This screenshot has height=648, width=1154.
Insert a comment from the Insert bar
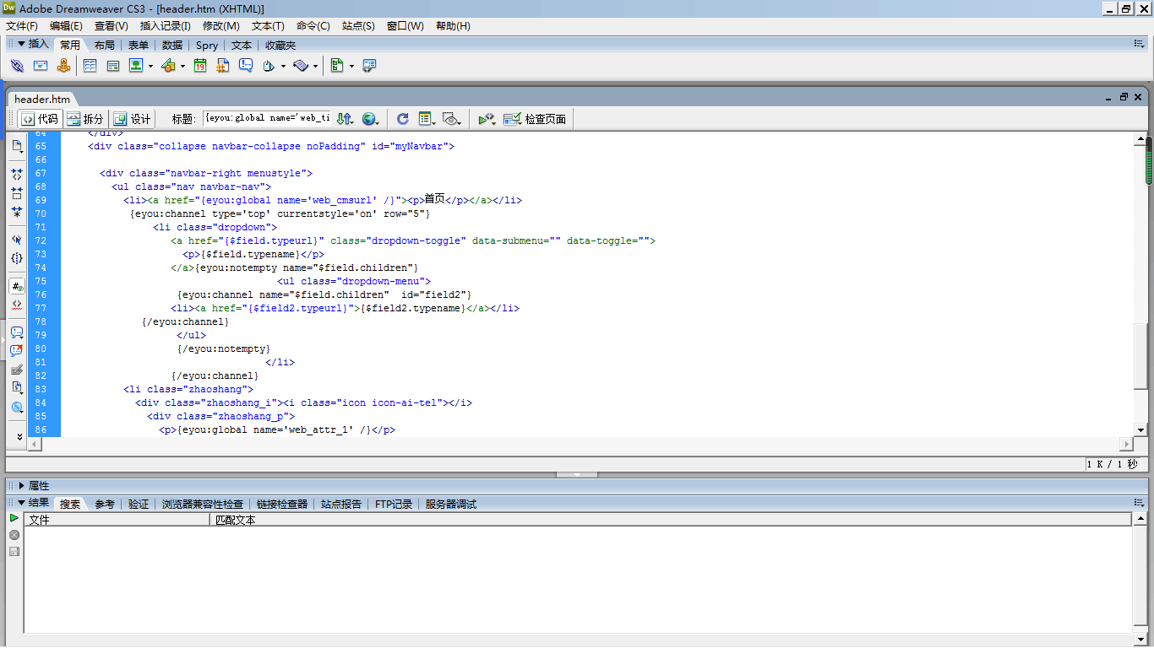pyautogui.click(x=246, y=66)
